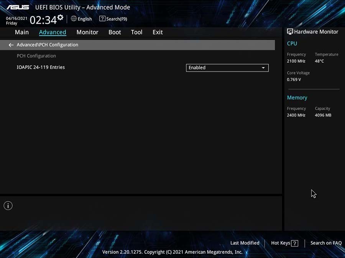
Task: Click the globe language icon
Action: [74, 19]
